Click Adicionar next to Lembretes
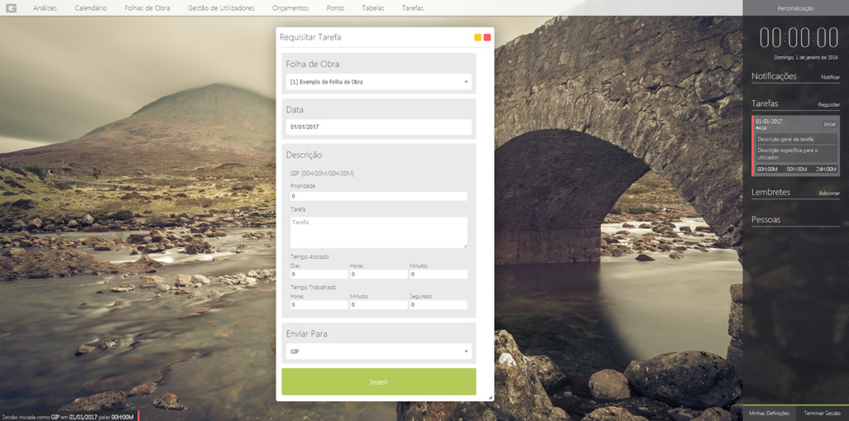Screen dimensions: 849x421 pyautogui.click(x=828, y=193)
